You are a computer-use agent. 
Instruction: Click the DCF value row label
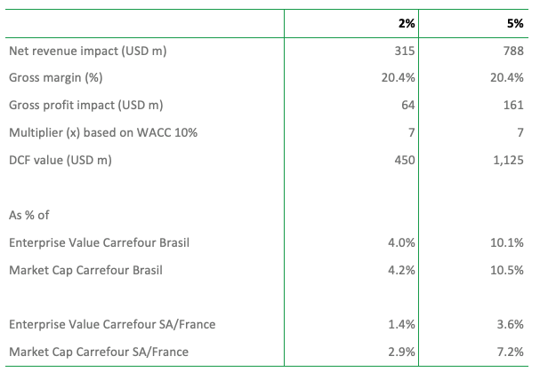[61, 160]
